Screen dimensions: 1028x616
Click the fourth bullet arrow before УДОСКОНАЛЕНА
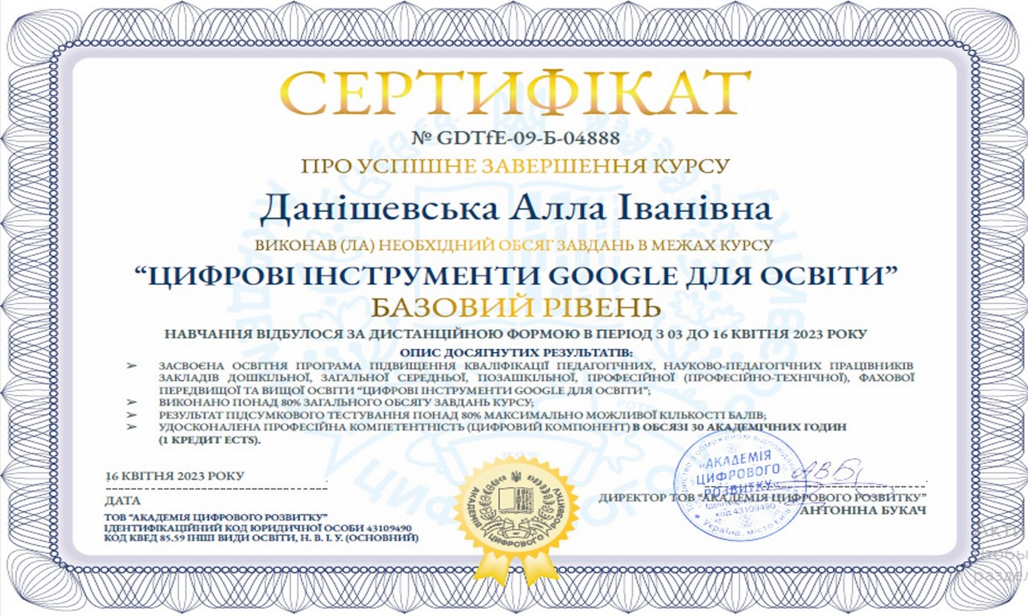point(132,427)
